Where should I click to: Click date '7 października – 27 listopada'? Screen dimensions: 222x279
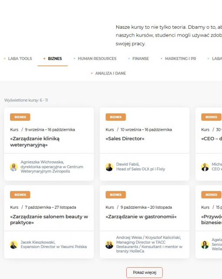[50, 208]
